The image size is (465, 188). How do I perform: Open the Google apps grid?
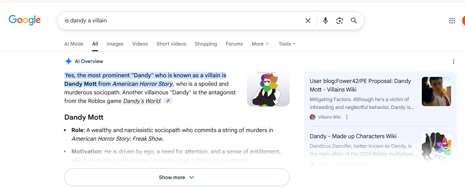pos(452,21)
